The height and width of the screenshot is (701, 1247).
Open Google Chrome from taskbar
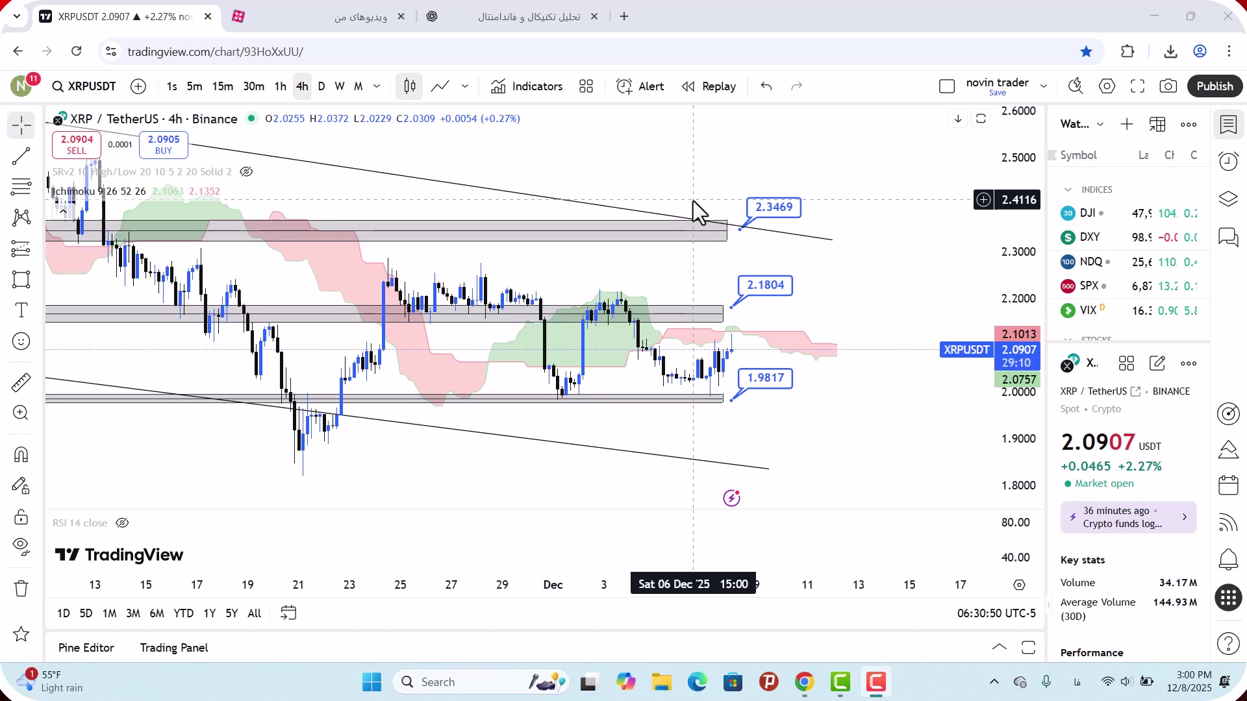tap(804, 682)
